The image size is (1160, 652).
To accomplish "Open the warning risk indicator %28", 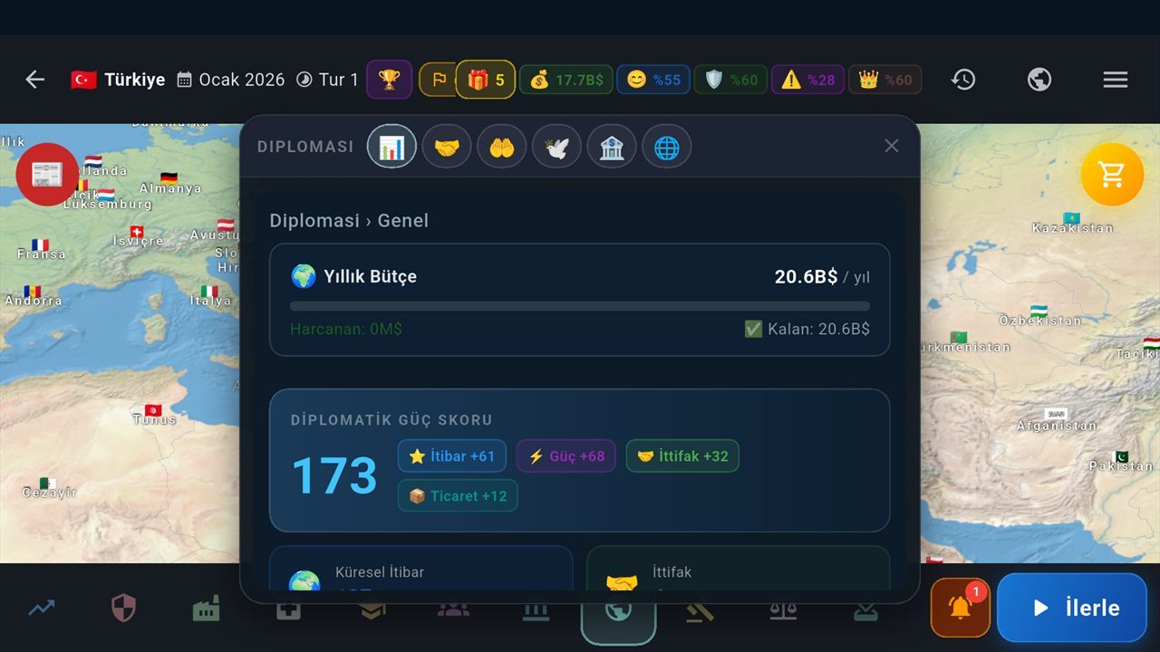I will point(808,80).
